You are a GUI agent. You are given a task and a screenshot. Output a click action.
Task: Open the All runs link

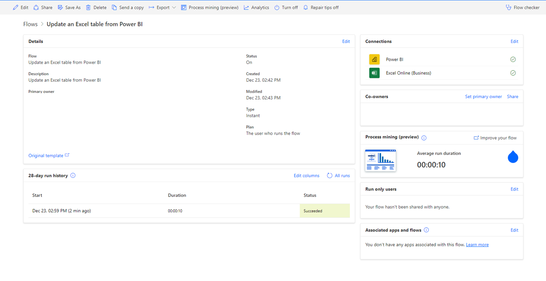pyautogui.click(x=342, y=176)
